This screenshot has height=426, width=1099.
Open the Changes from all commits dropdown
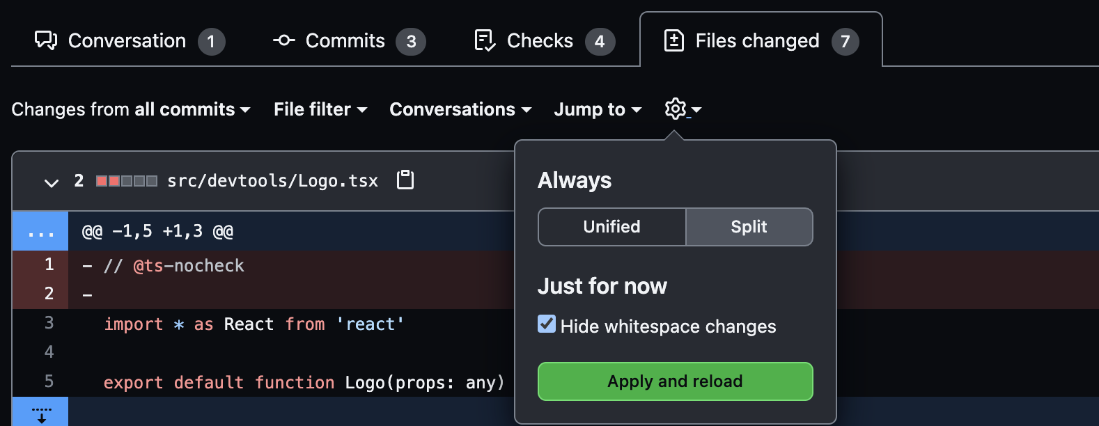pos(131,109)
